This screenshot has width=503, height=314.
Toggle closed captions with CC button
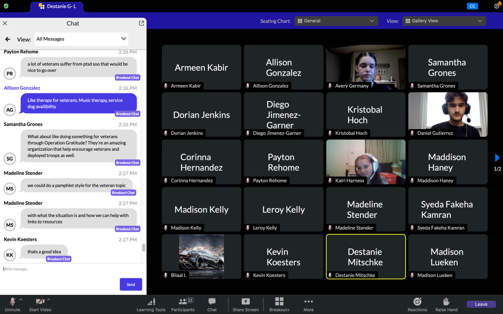pyautogui.click(x=472, y=6)
